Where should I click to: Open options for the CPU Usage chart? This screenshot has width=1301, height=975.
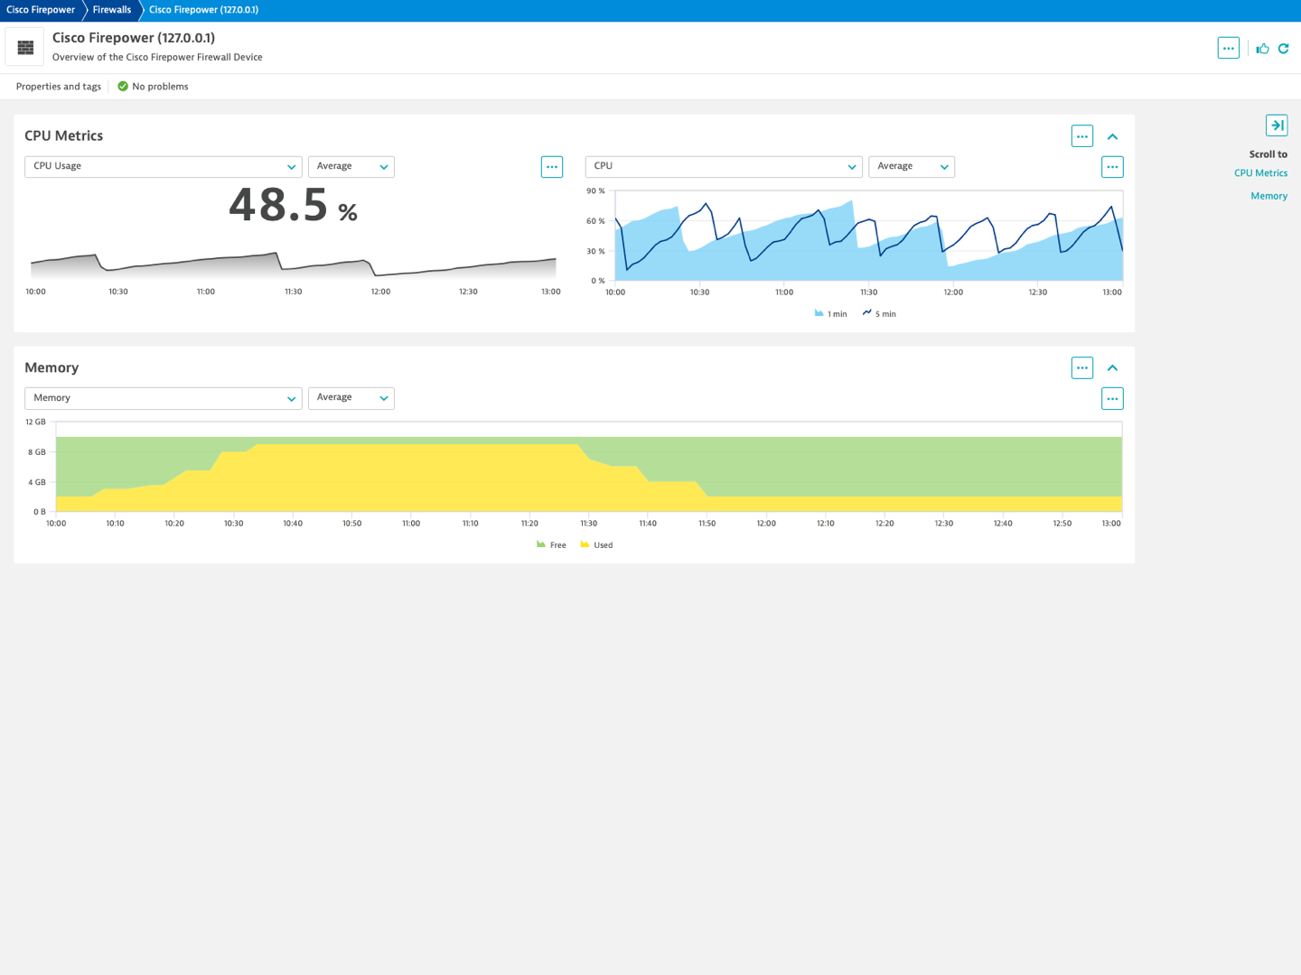click(x=552, y=167)
